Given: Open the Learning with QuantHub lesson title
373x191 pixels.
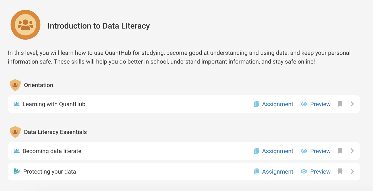Looking at the screenshot, I should [x=53, y=104].
